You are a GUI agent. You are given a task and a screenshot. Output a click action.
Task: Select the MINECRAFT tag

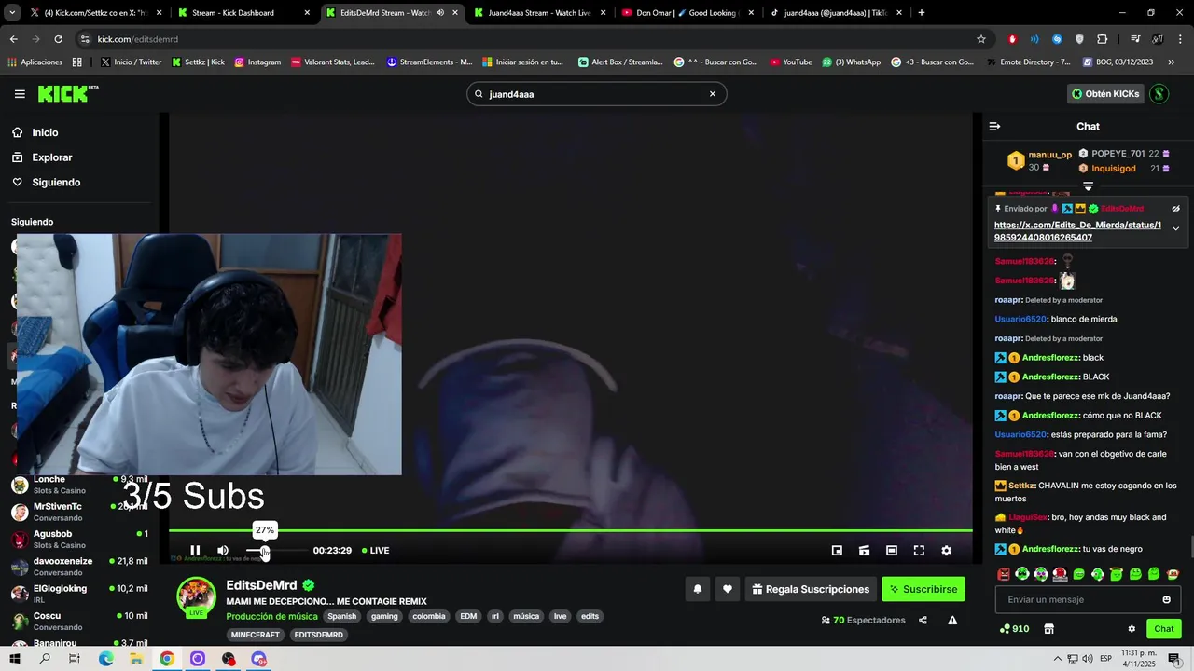click(256, 635)
